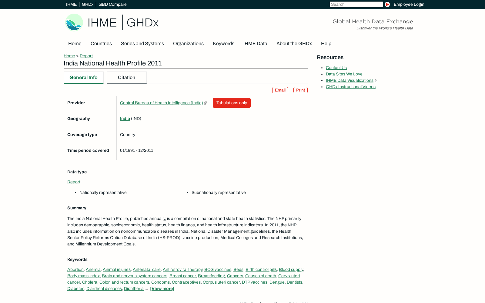485x303 pixels.
Task: Click the GHDx wordmark in header
Action: coord(142,22)
